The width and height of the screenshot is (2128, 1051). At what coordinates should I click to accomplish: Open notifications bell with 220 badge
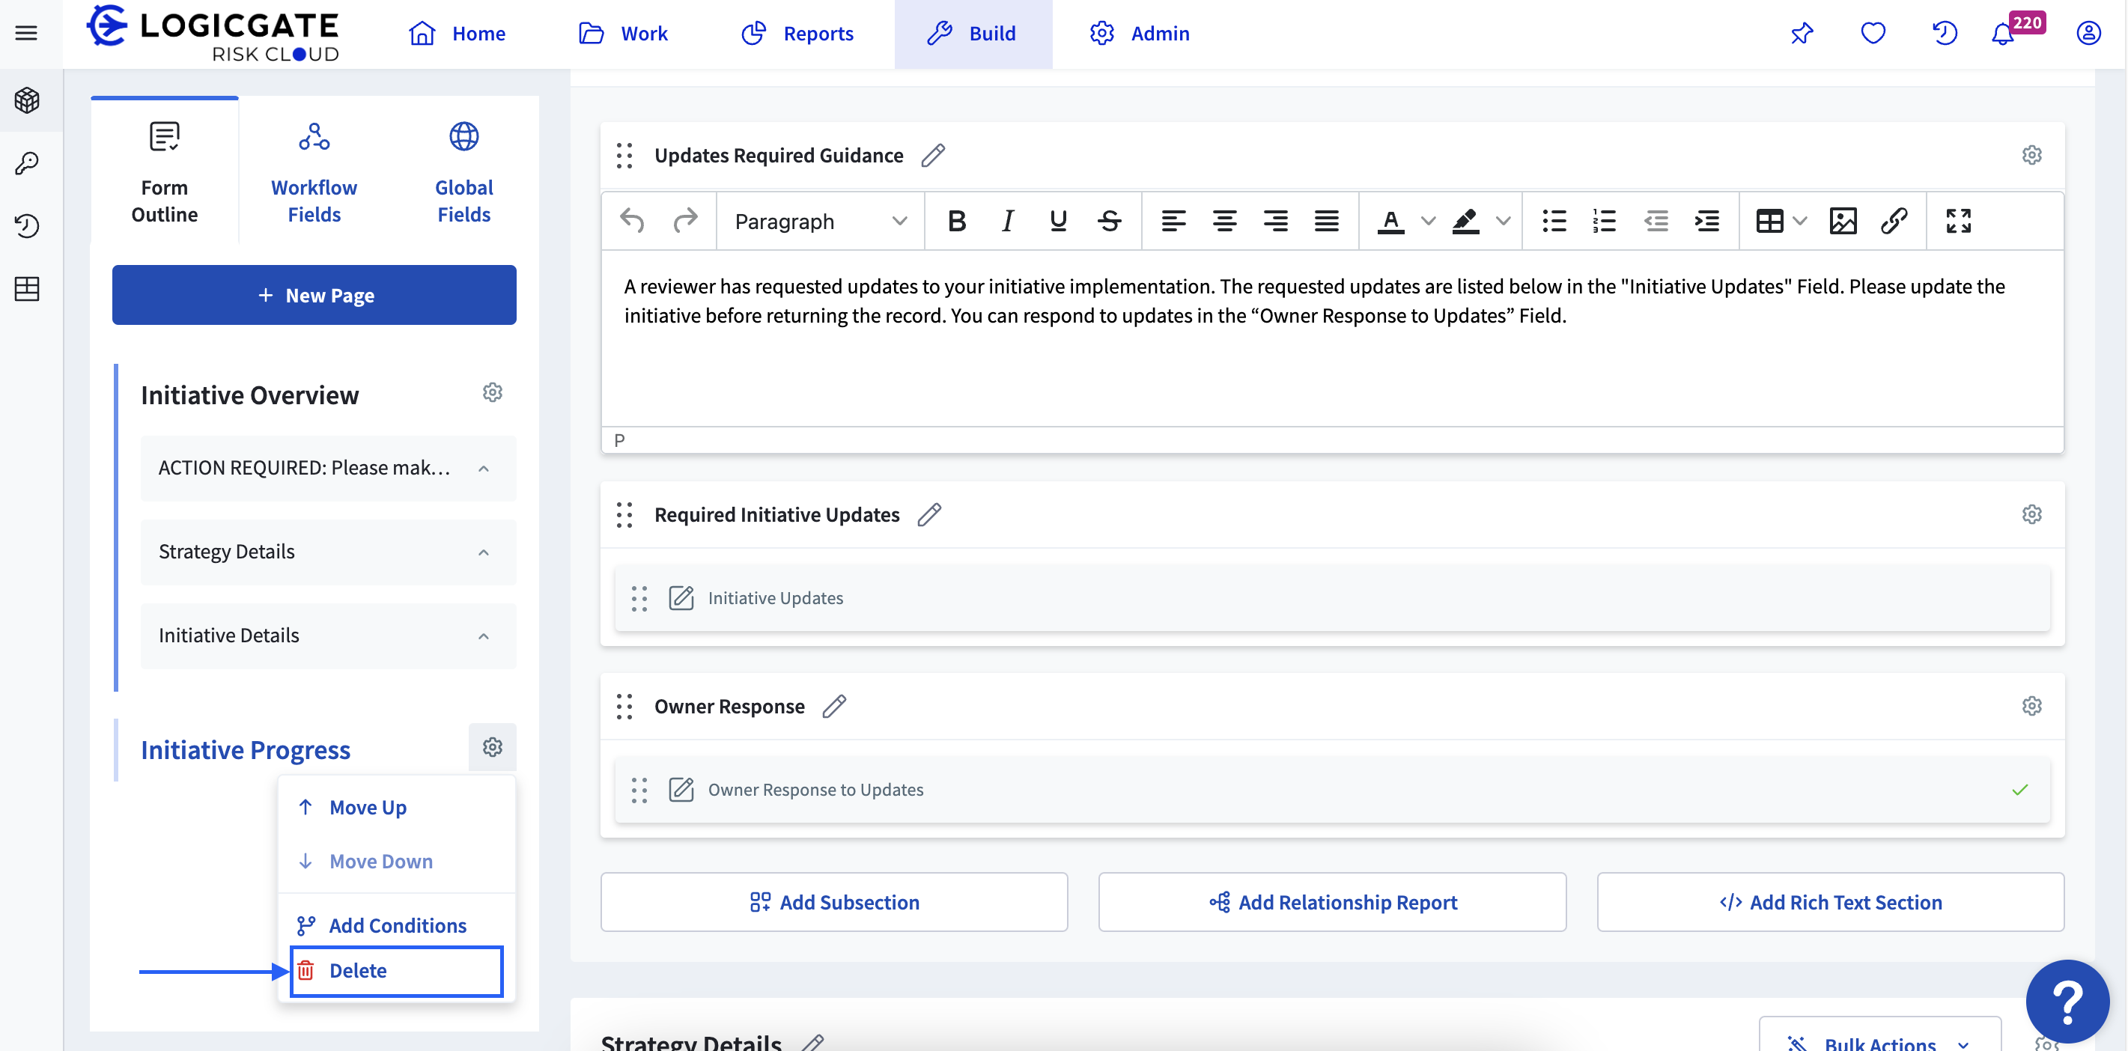[x=2003, y=33]
